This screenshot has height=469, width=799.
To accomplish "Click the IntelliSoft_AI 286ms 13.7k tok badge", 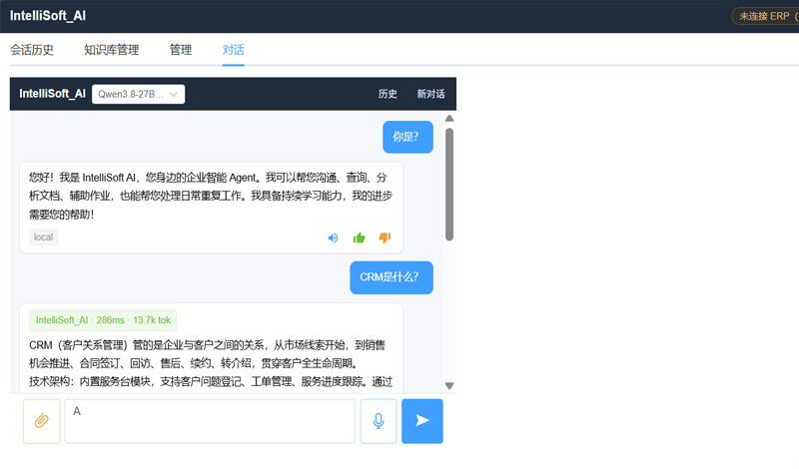I will pos(103,320).
